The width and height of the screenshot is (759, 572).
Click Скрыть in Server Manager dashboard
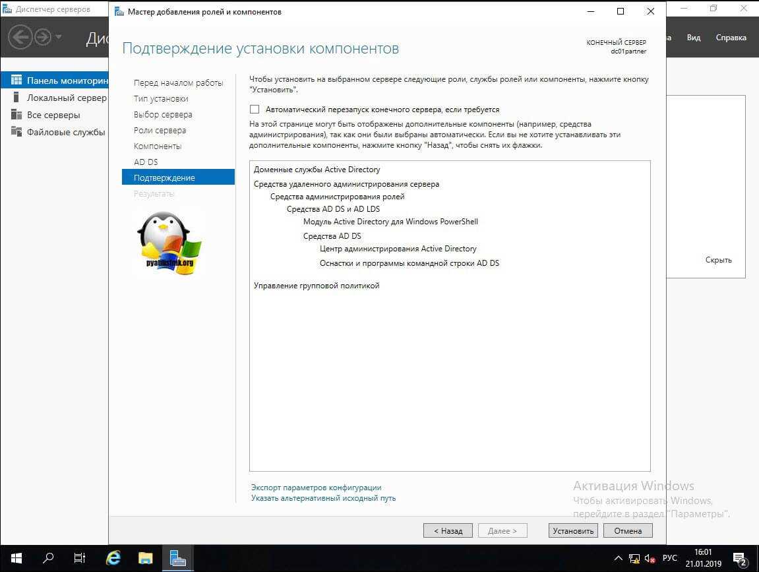pos(718,260)
